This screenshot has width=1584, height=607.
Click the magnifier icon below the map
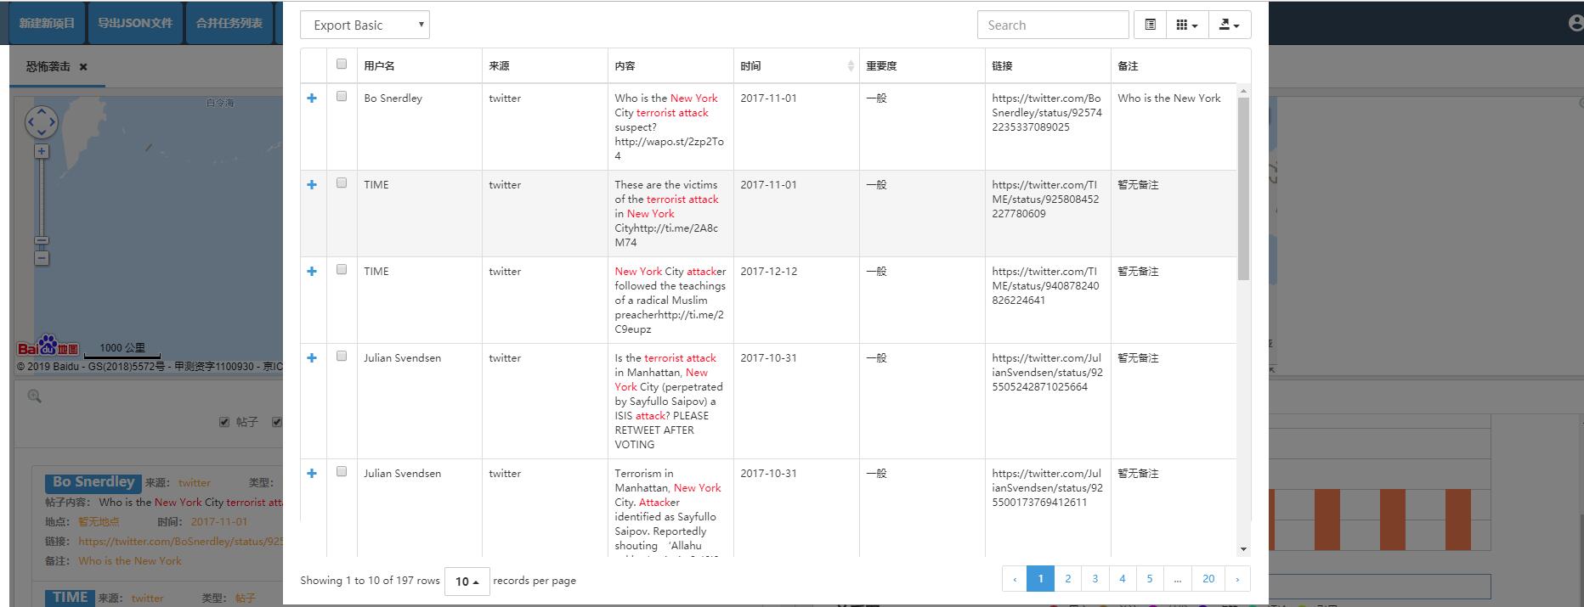[34, 396]
